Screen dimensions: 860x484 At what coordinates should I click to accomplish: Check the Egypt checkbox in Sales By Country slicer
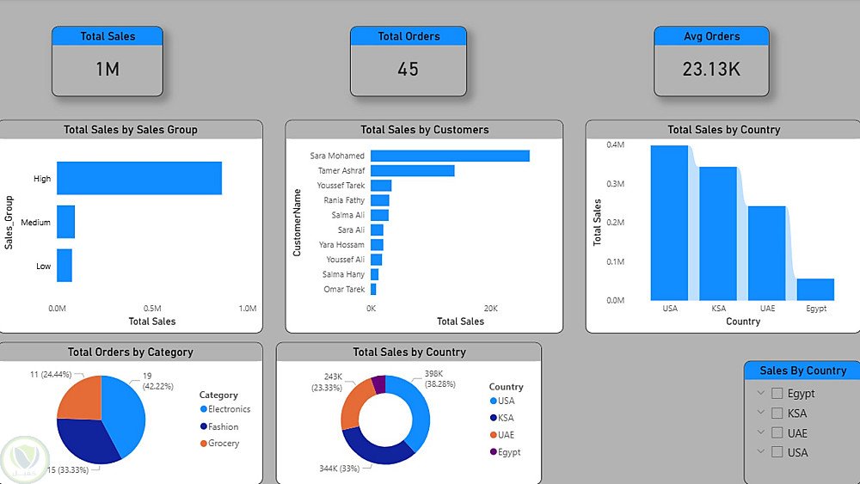click(x=777, y=393)
